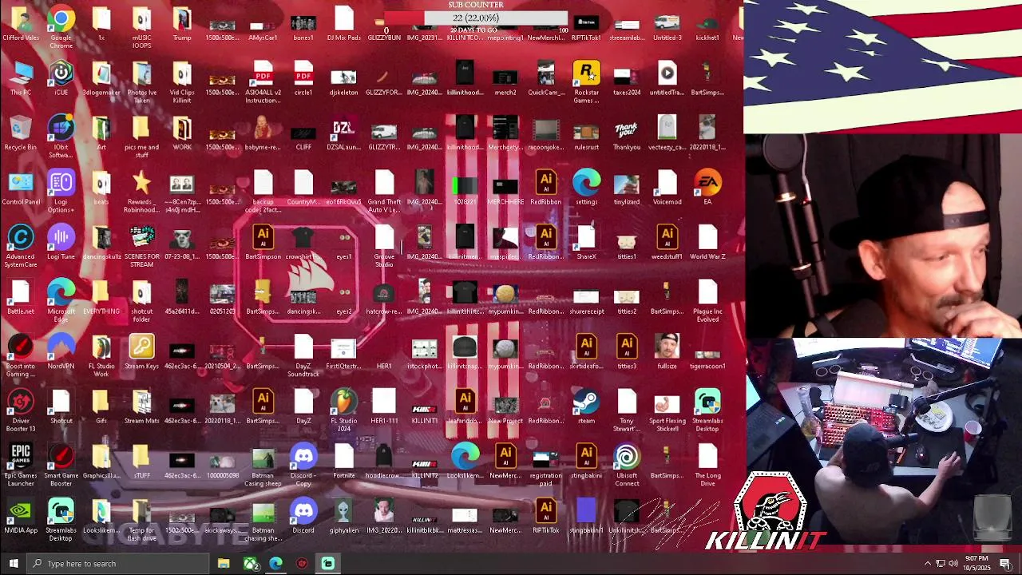1022x575 pixels.
Task: Launch Advanced SystemCare shortcut
Action: click(20, 246)
